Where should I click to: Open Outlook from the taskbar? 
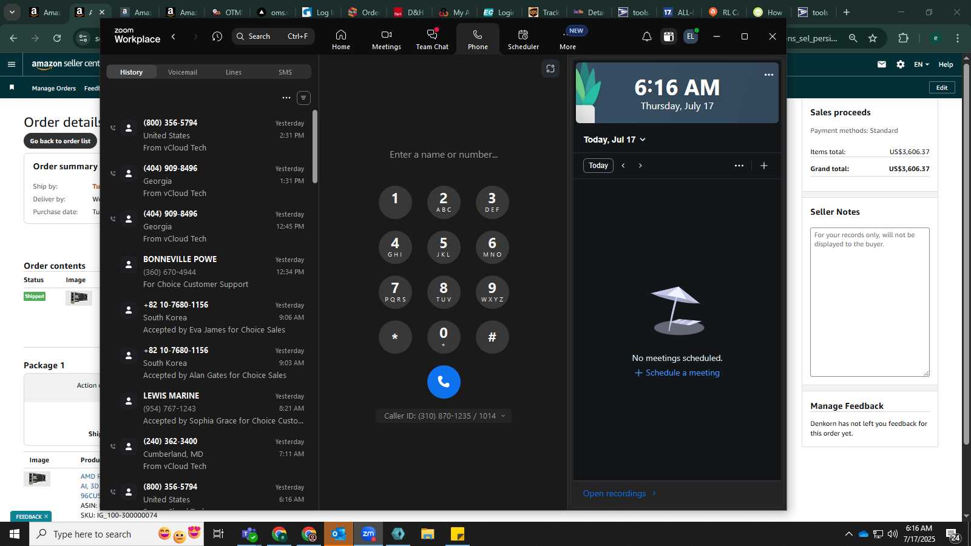tap(338, 534)
